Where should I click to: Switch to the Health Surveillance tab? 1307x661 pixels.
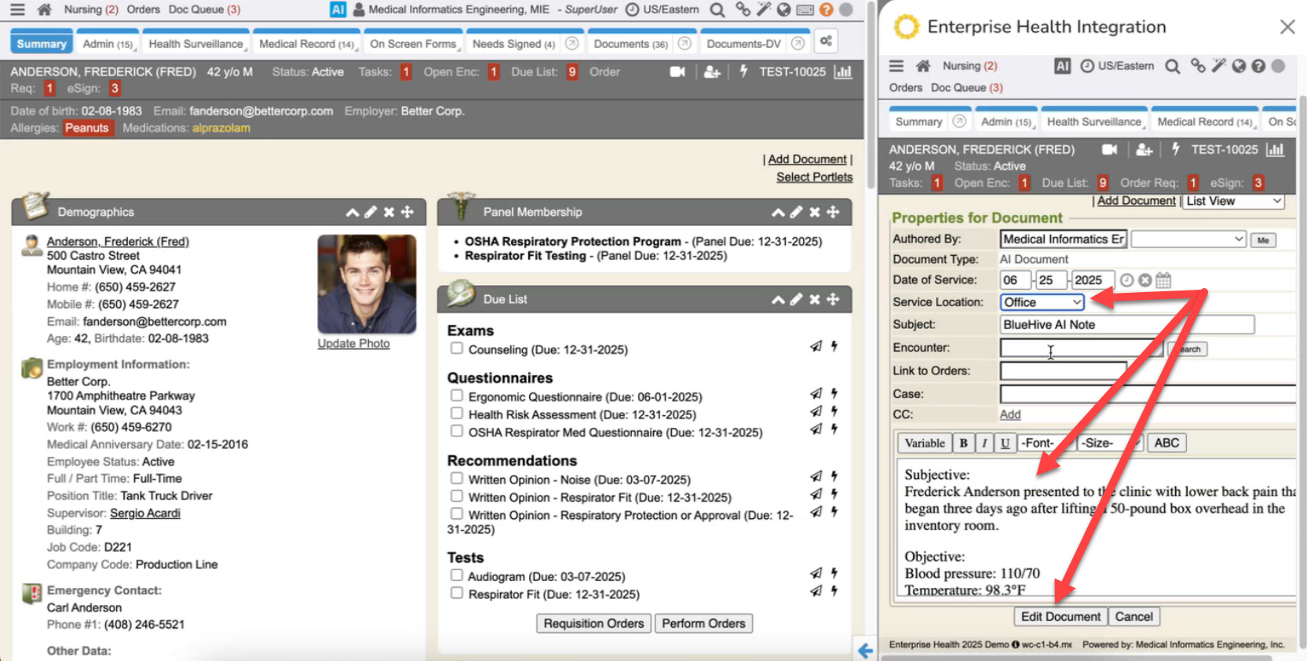coord(195,44)
